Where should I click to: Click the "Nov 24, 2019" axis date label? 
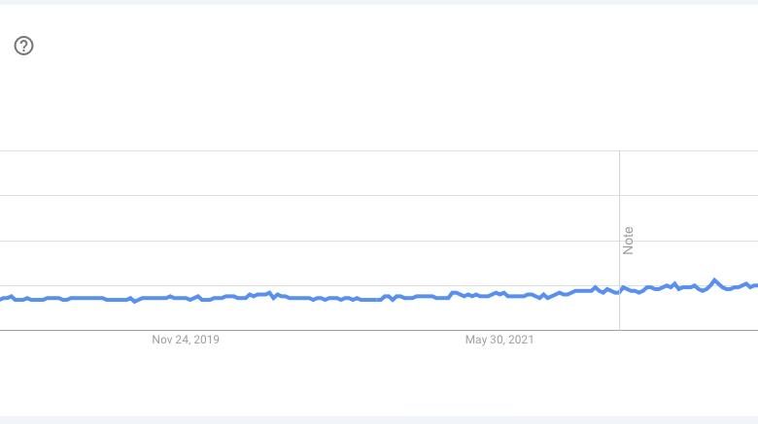click(186, 340)
